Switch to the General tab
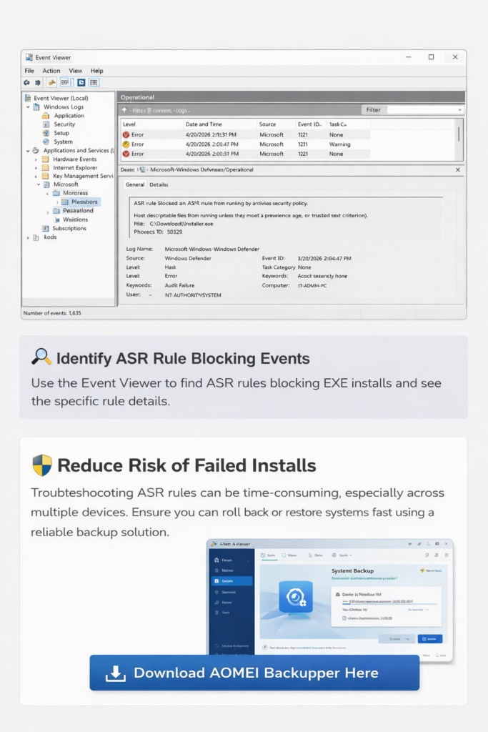 point(135,184)
